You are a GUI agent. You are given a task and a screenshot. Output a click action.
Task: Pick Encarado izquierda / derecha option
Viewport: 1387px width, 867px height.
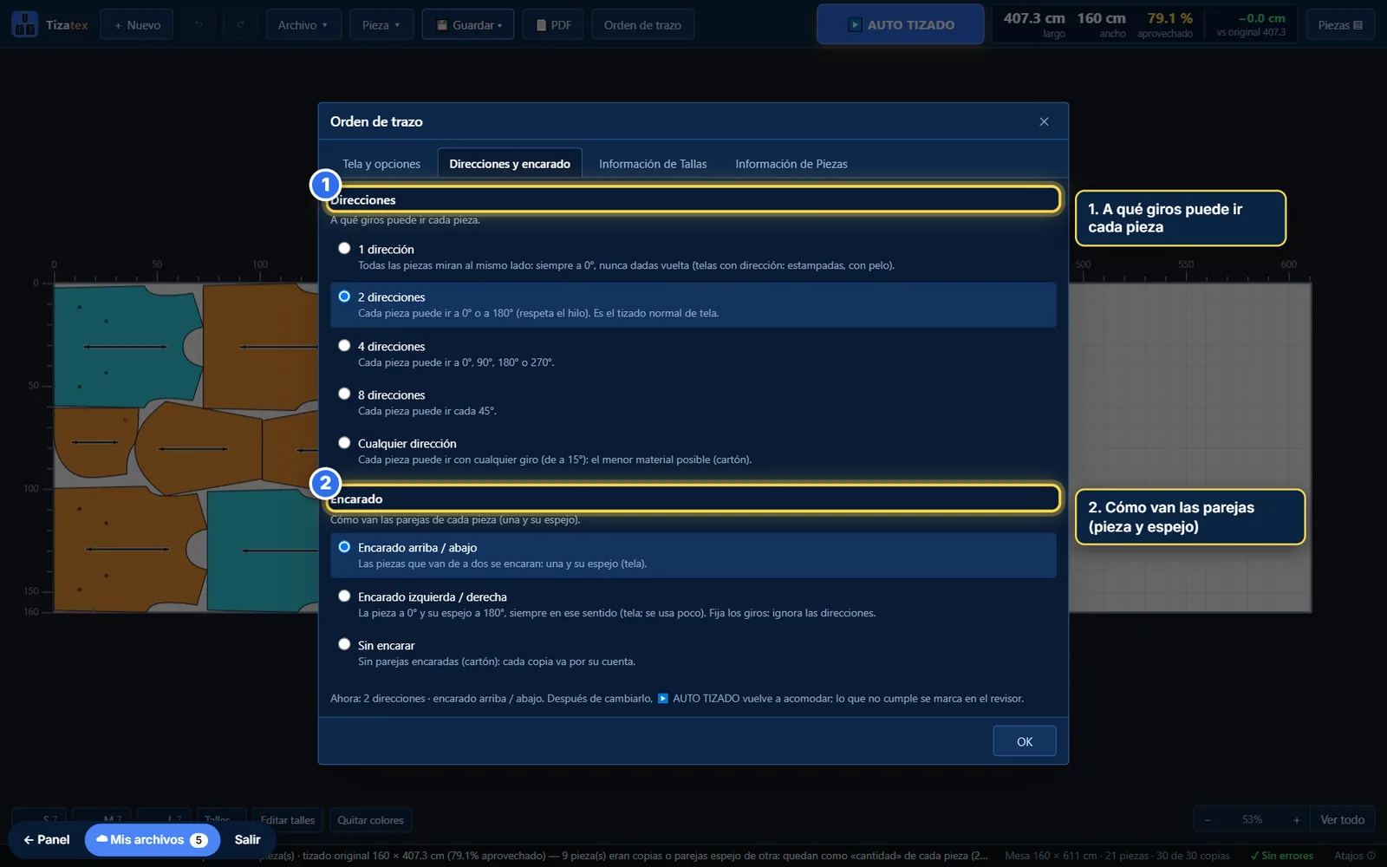click(344, 596)
